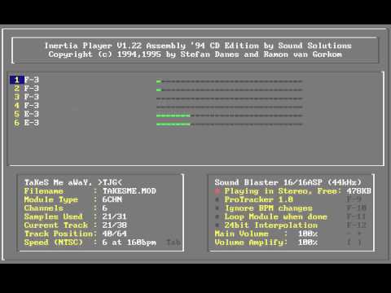Click the Samples Used label

54,216
